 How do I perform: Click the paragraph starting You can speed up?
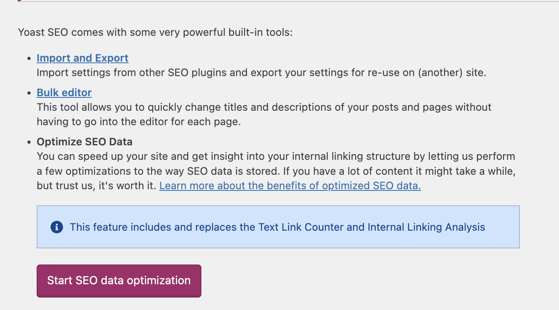pyautogui.click(x=276, y=156)
